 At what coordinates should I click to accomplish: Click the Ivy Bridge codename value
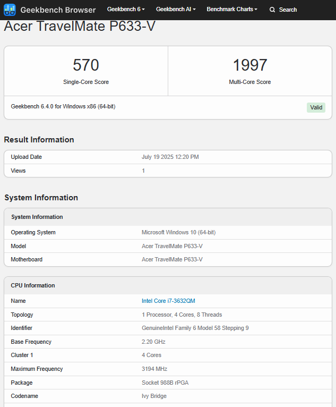pyautogui.click(x=154, y=396)
